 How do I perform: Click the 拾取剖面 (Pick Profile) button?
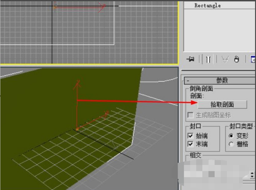pyautogui.click(x=222, y=104)
